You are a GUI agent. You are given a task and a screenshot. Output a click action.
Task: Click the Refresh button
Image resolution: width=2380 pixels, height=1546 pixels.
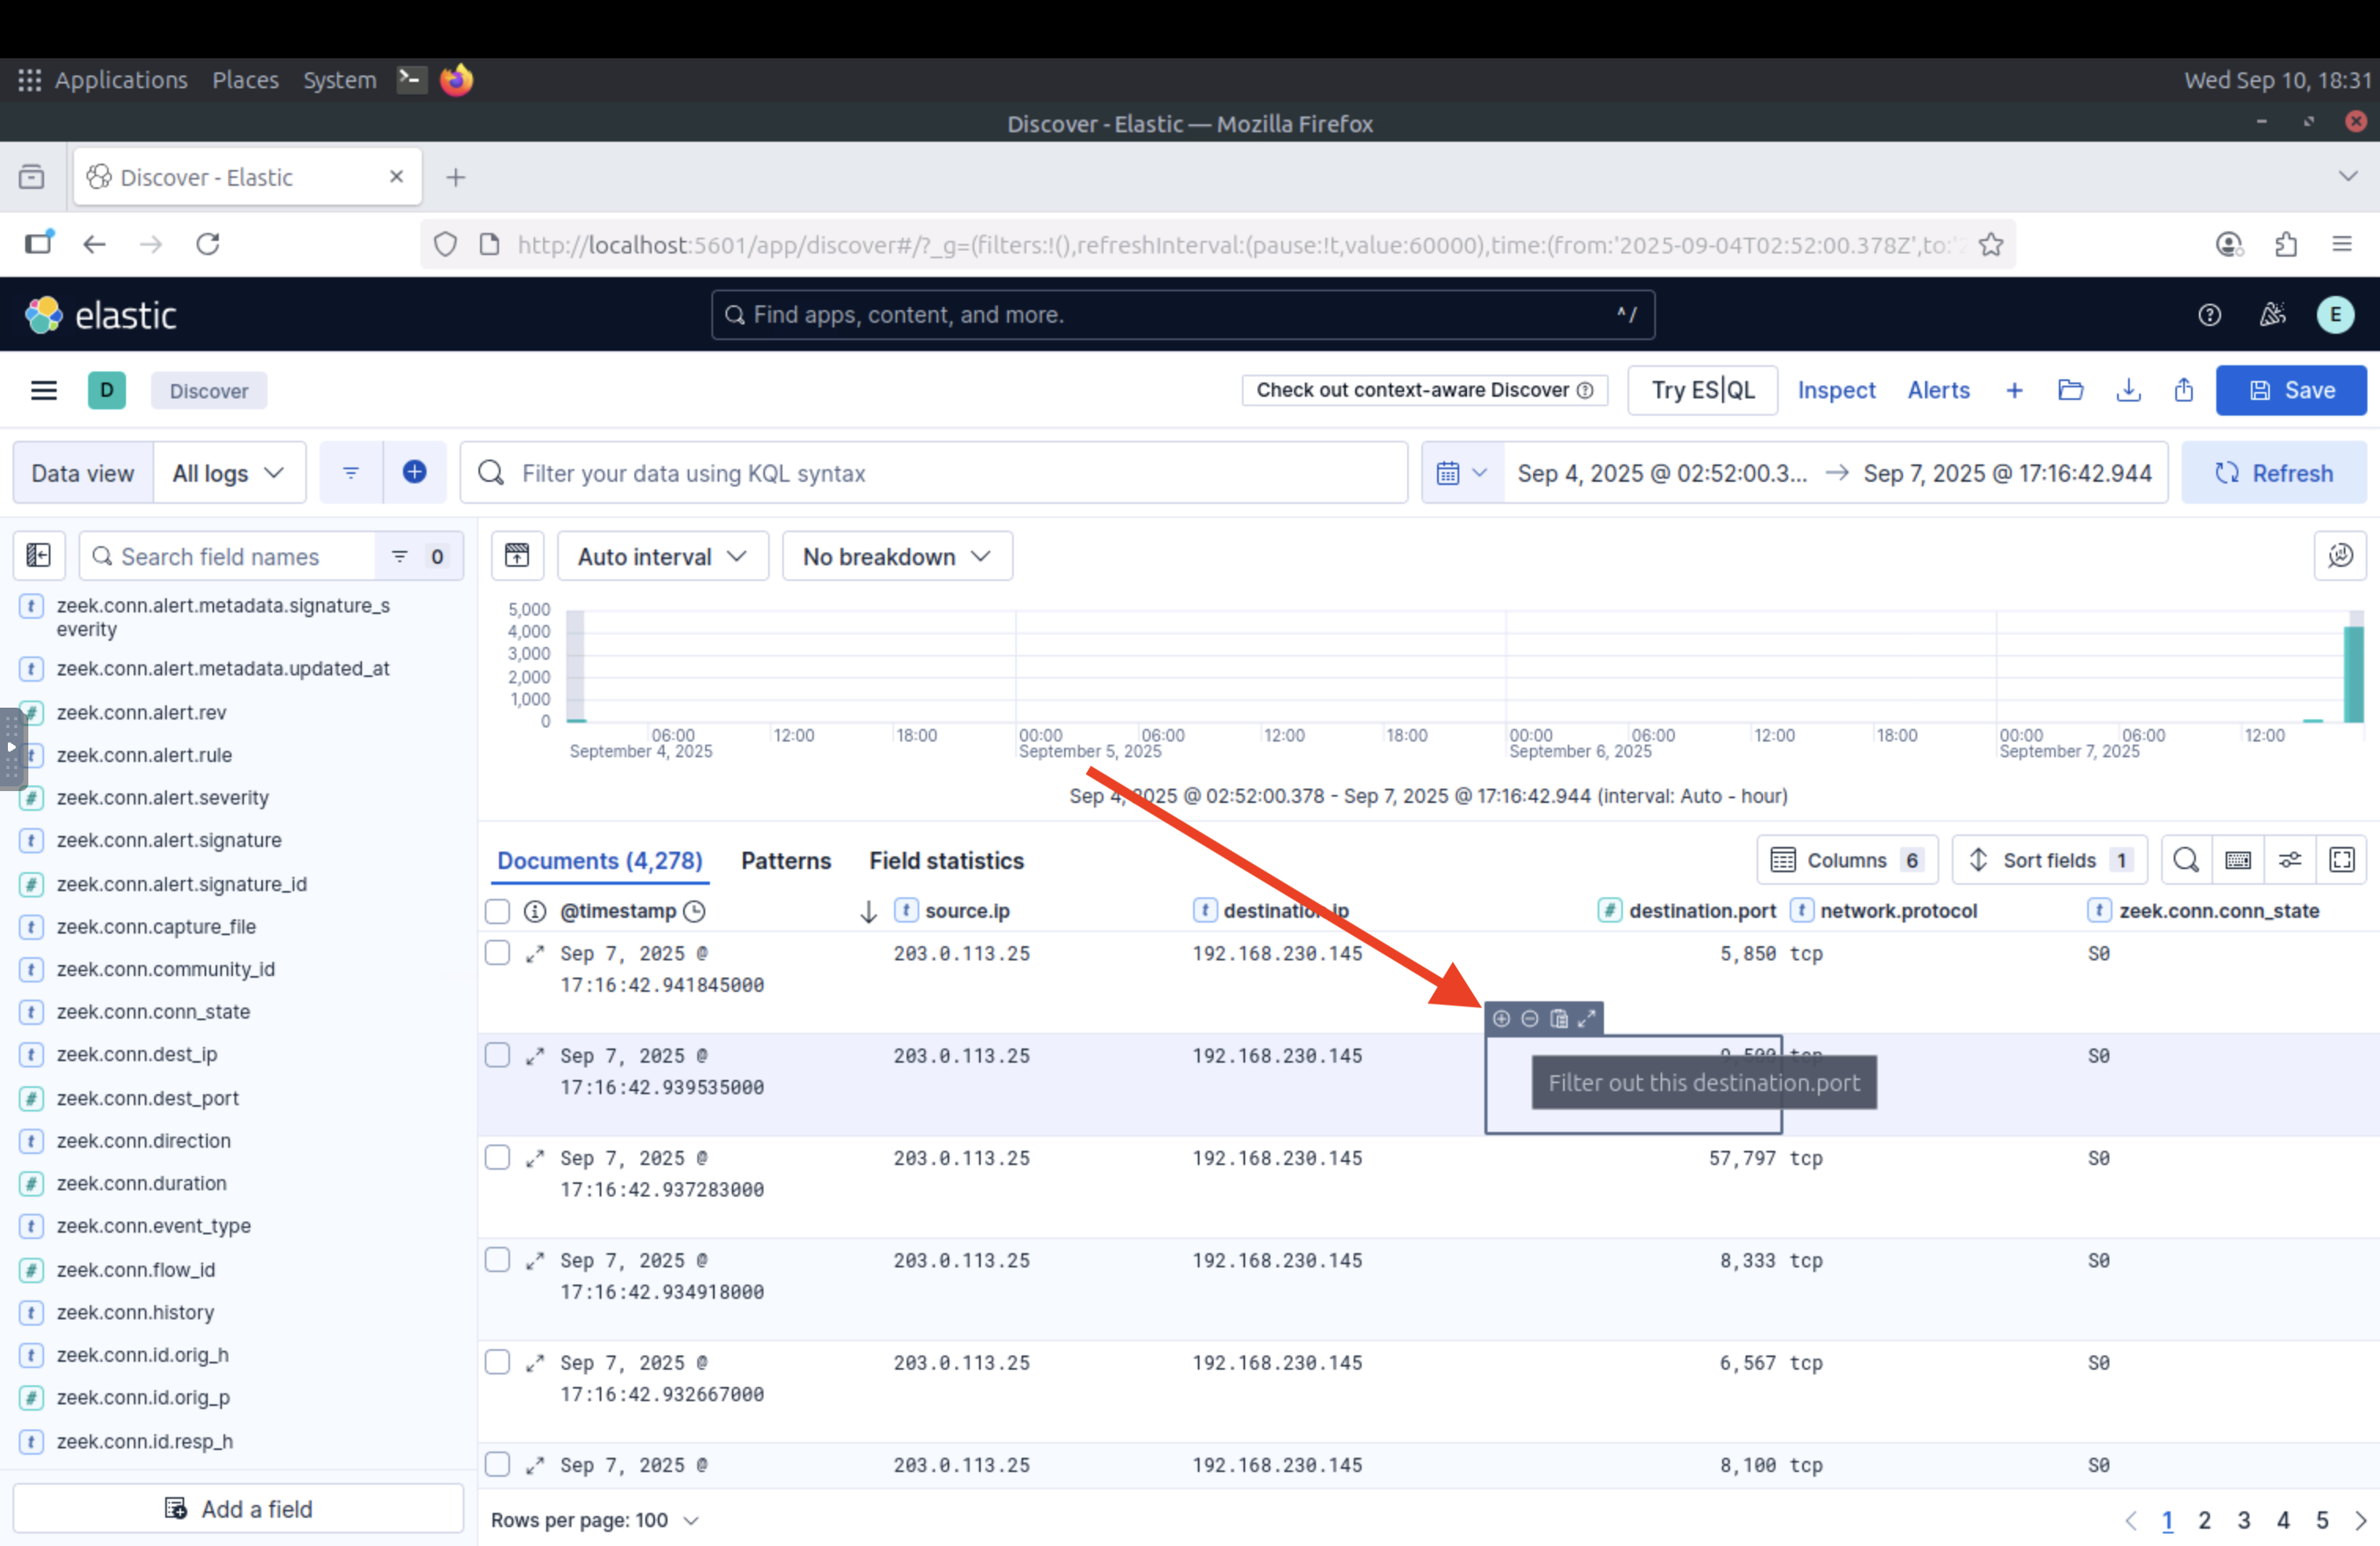[2273, 473]
